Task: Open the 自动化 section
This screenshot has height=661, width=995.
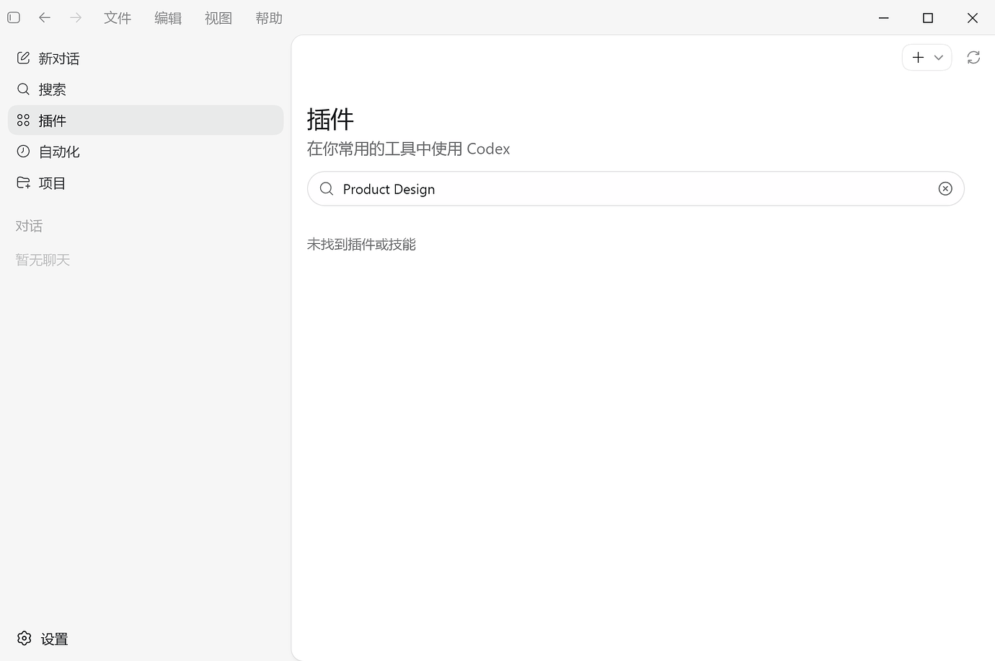Action: click(146, 152)
